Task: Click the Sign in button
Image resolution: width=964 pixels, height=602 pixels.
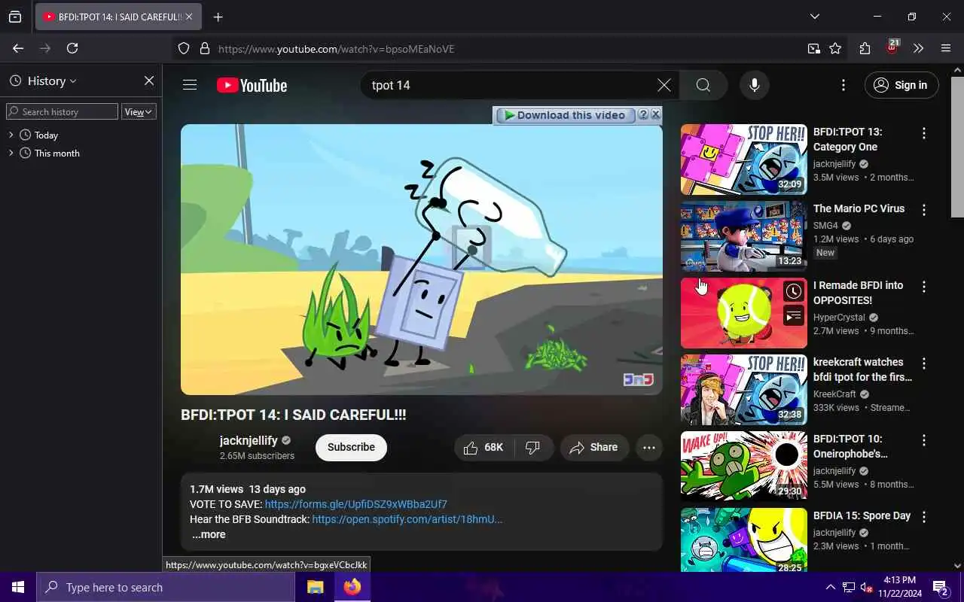Action: (901, 85)
